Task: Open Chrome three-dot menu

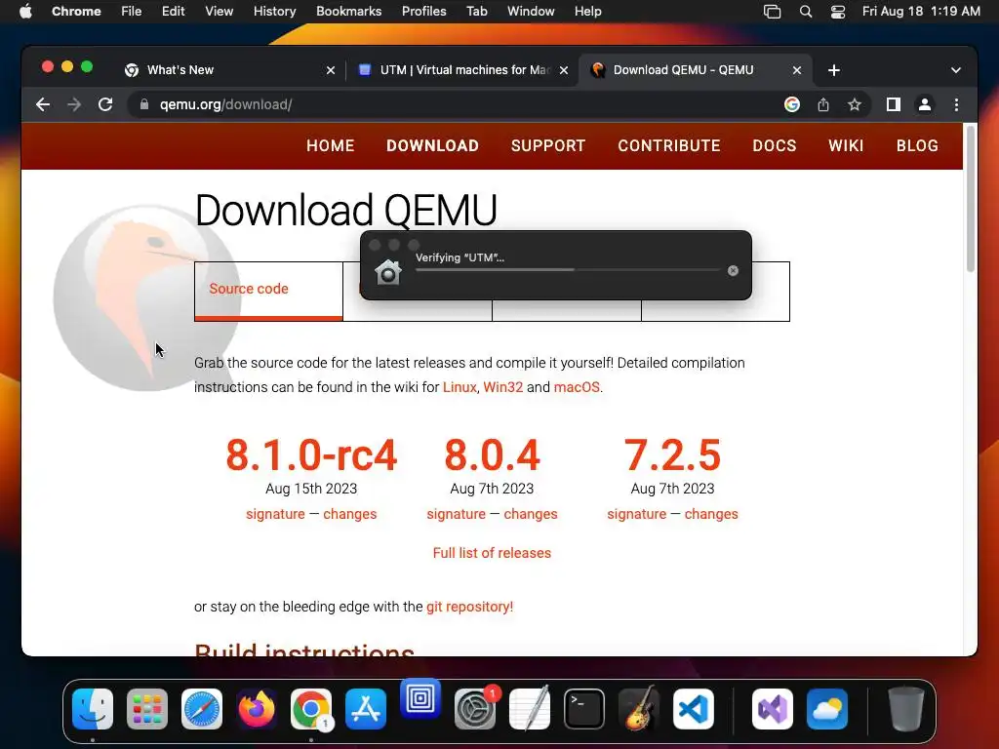Action: [x=956, y=104]
